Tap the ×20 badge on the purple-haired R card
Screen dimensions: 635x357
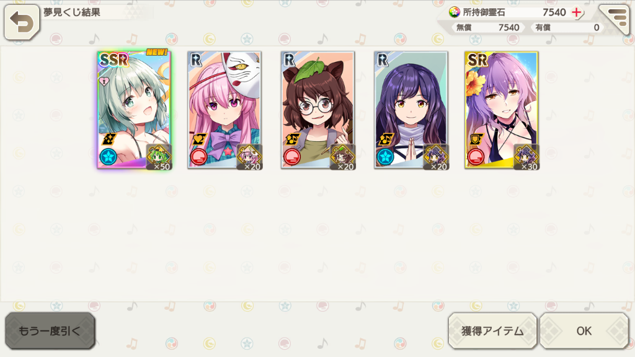(x=436, y=157)
